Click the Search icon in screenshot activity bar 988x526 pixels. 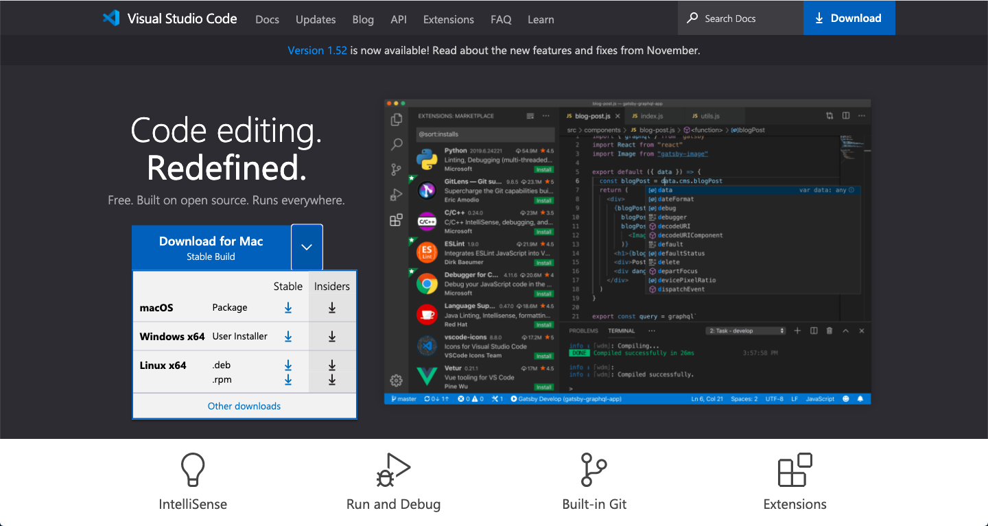click(x=397, y=144)
